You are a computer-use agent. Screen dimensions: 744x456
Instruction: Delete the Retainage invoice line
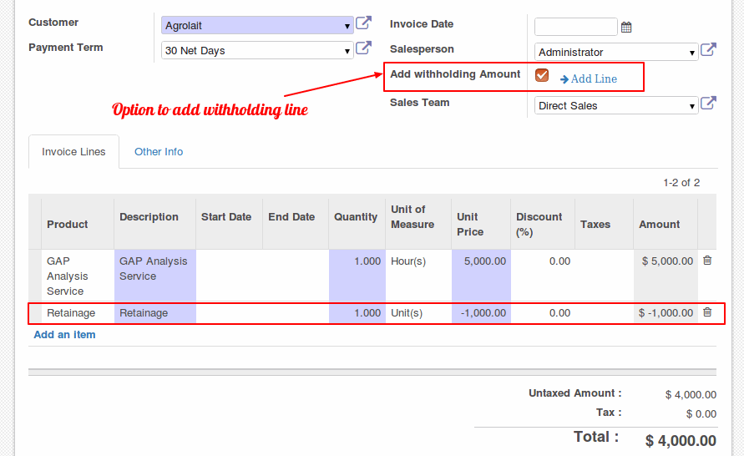707,312
